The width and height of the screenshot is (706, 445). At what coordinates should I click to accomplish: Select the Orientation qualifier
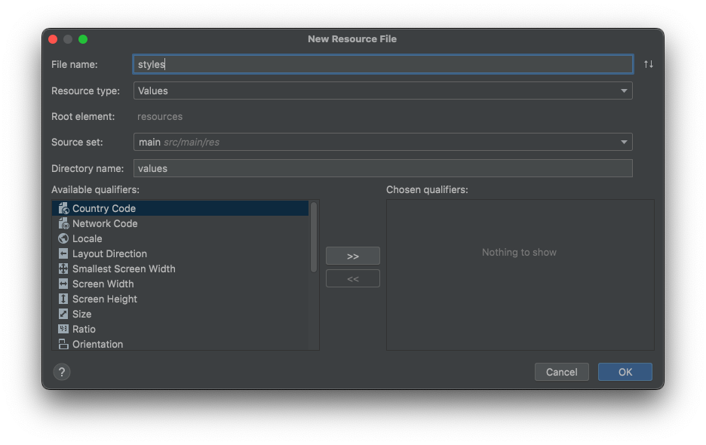tap(180, 344)
